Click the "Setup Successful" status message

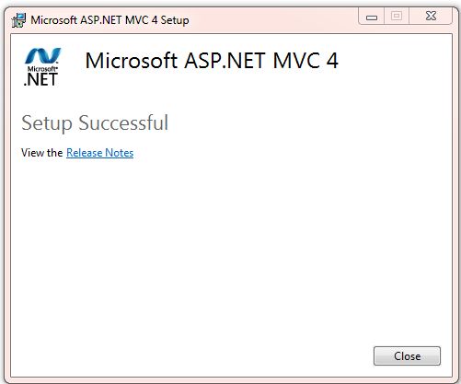(x=95, y=122)
